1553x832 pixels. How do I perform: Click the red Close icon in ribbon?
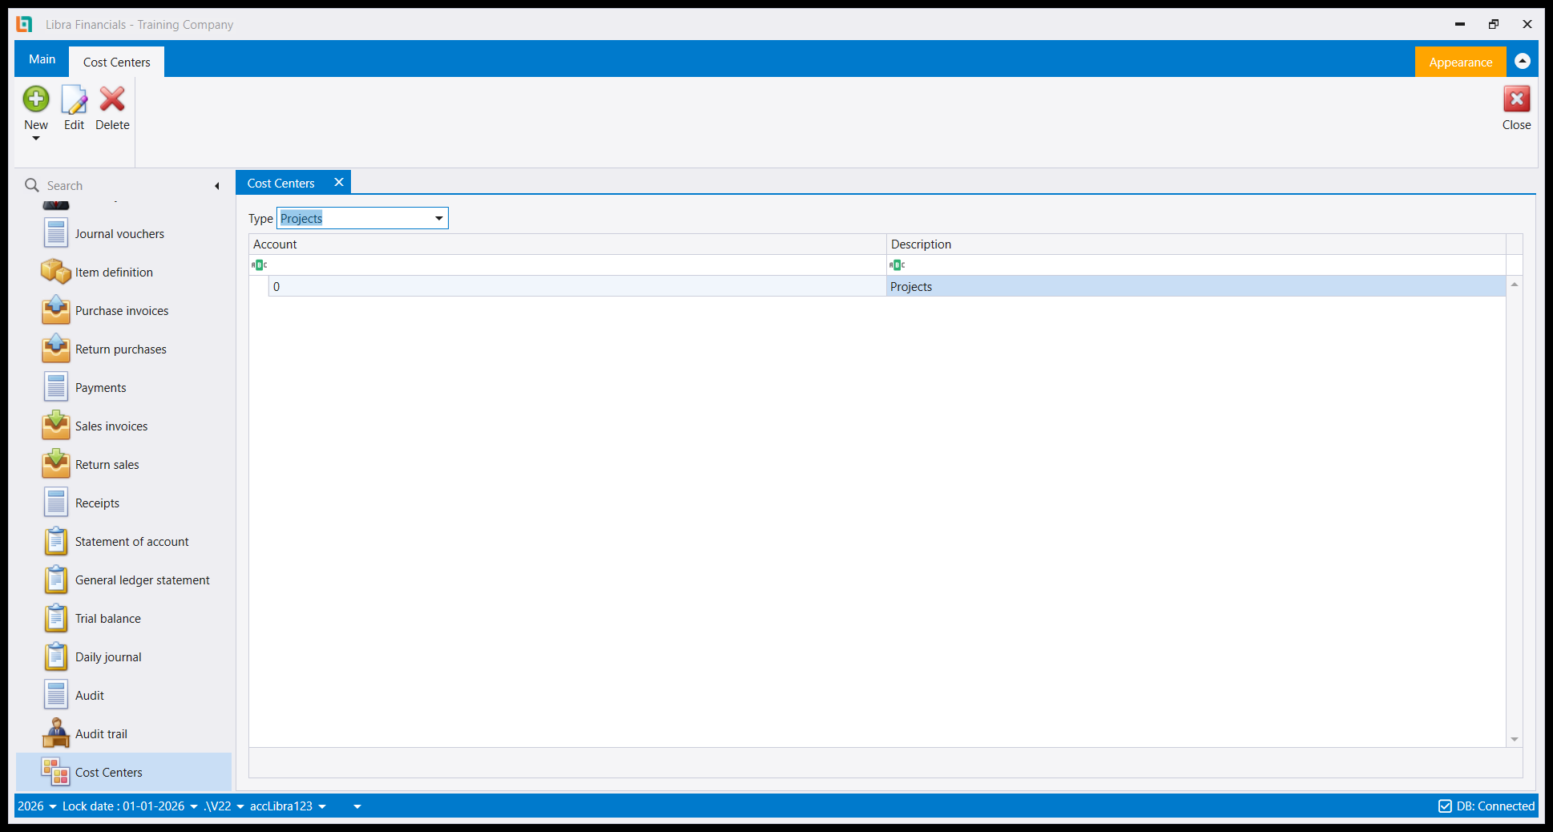(1516, 99)
